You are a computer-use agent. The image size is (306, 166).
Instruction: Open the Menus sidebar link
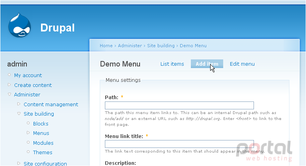tap(41, 133)
